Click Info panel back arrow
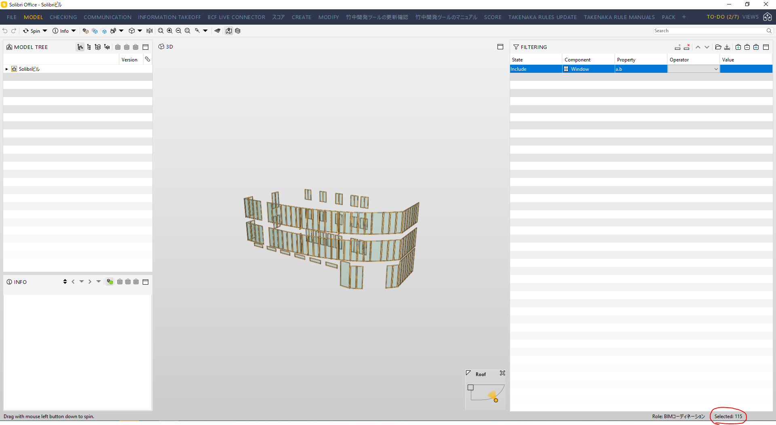This screenshot has height=425, width=776. pyautogui.click(x=73, y=282)
